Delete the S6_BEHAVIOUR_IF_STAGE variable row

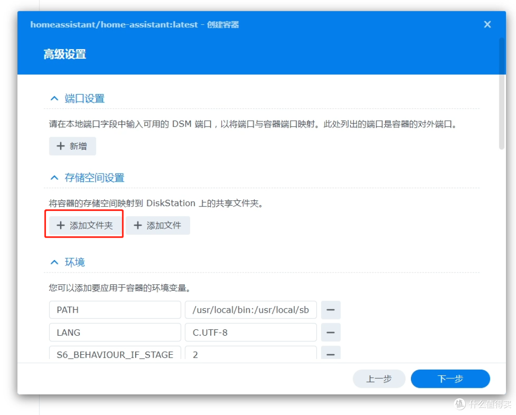click(x=330, y=354)
